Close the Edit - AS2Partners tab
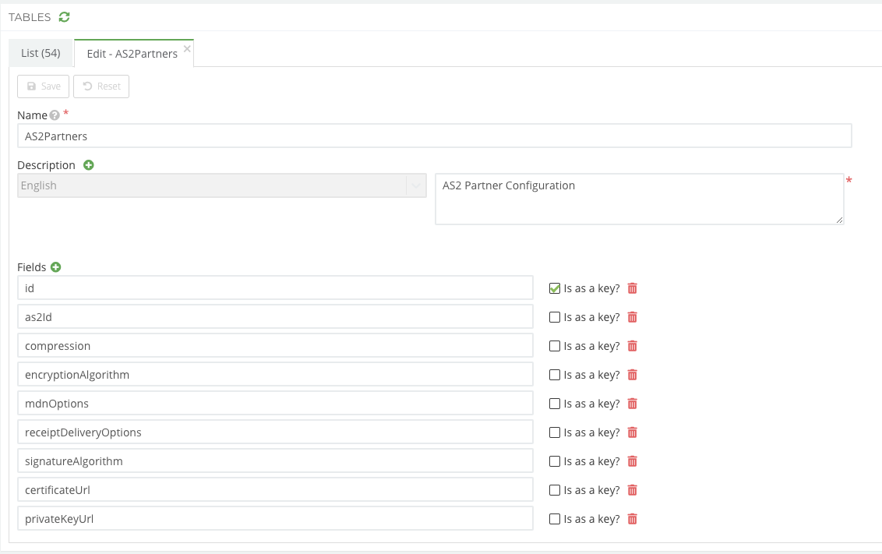Screen dimensions: 882x554 [x=186, y=48]
